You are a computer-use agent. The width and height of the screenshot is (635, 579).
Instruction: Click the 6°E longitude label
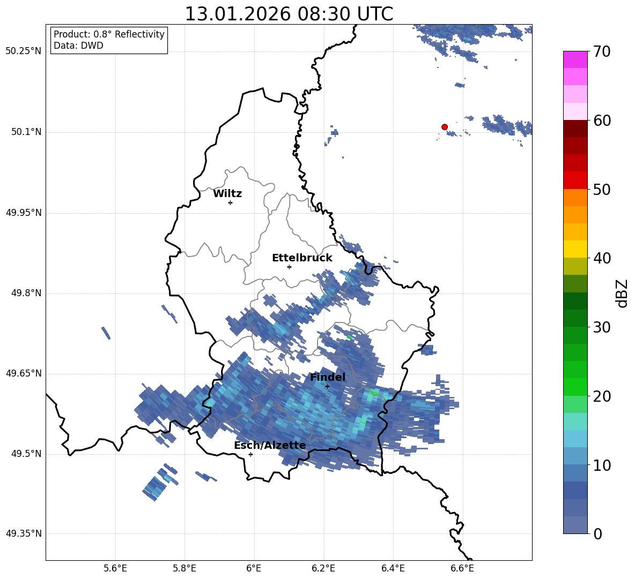[254, 568]
